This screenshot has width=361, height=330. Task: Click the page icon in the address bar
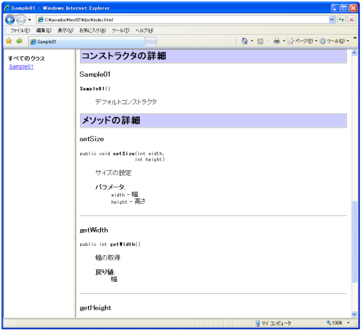click(41, 20)
